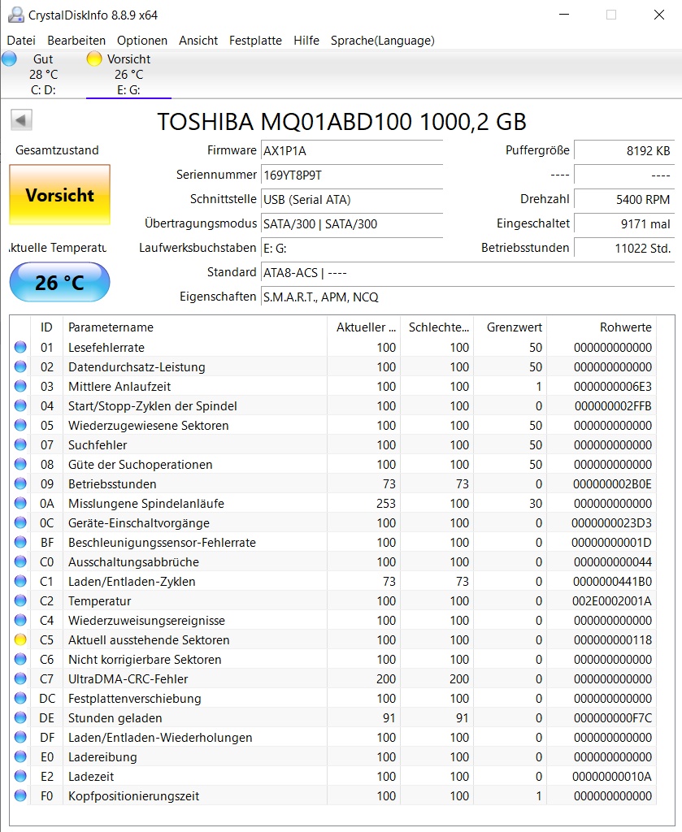The image size is (682, 832).
Task: Click the blue status icon for Suchfehler
Action: [20, 444]
